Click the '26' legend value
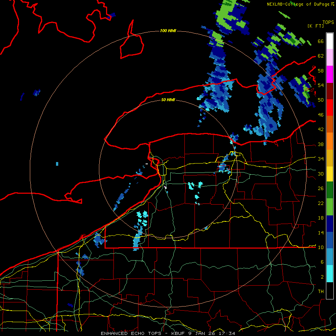This screenshot has height=336, width=336. tap(321, 189)
